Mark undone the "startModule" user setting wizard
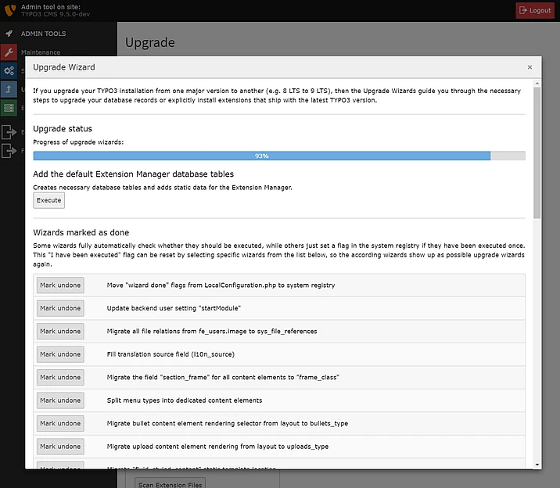This screenshot has width=560, height=488. [x=60, y=308]
